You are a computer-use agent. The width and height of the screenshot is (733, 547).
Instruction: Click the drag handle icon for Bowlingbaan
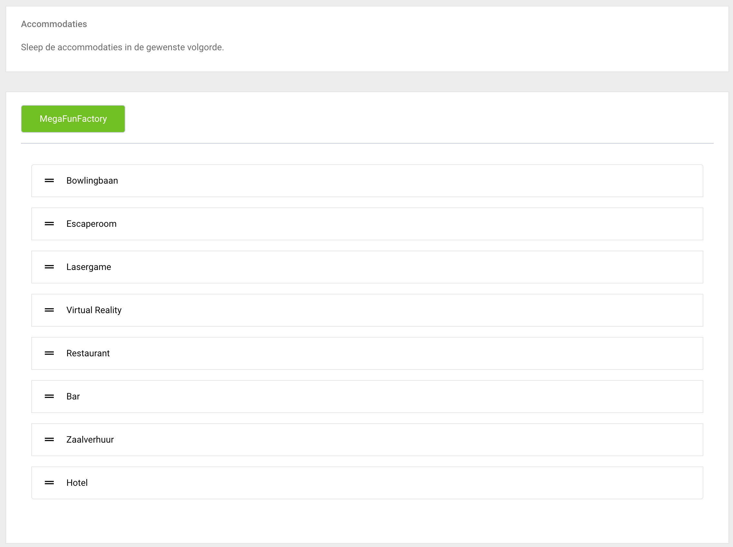[49, 181]
